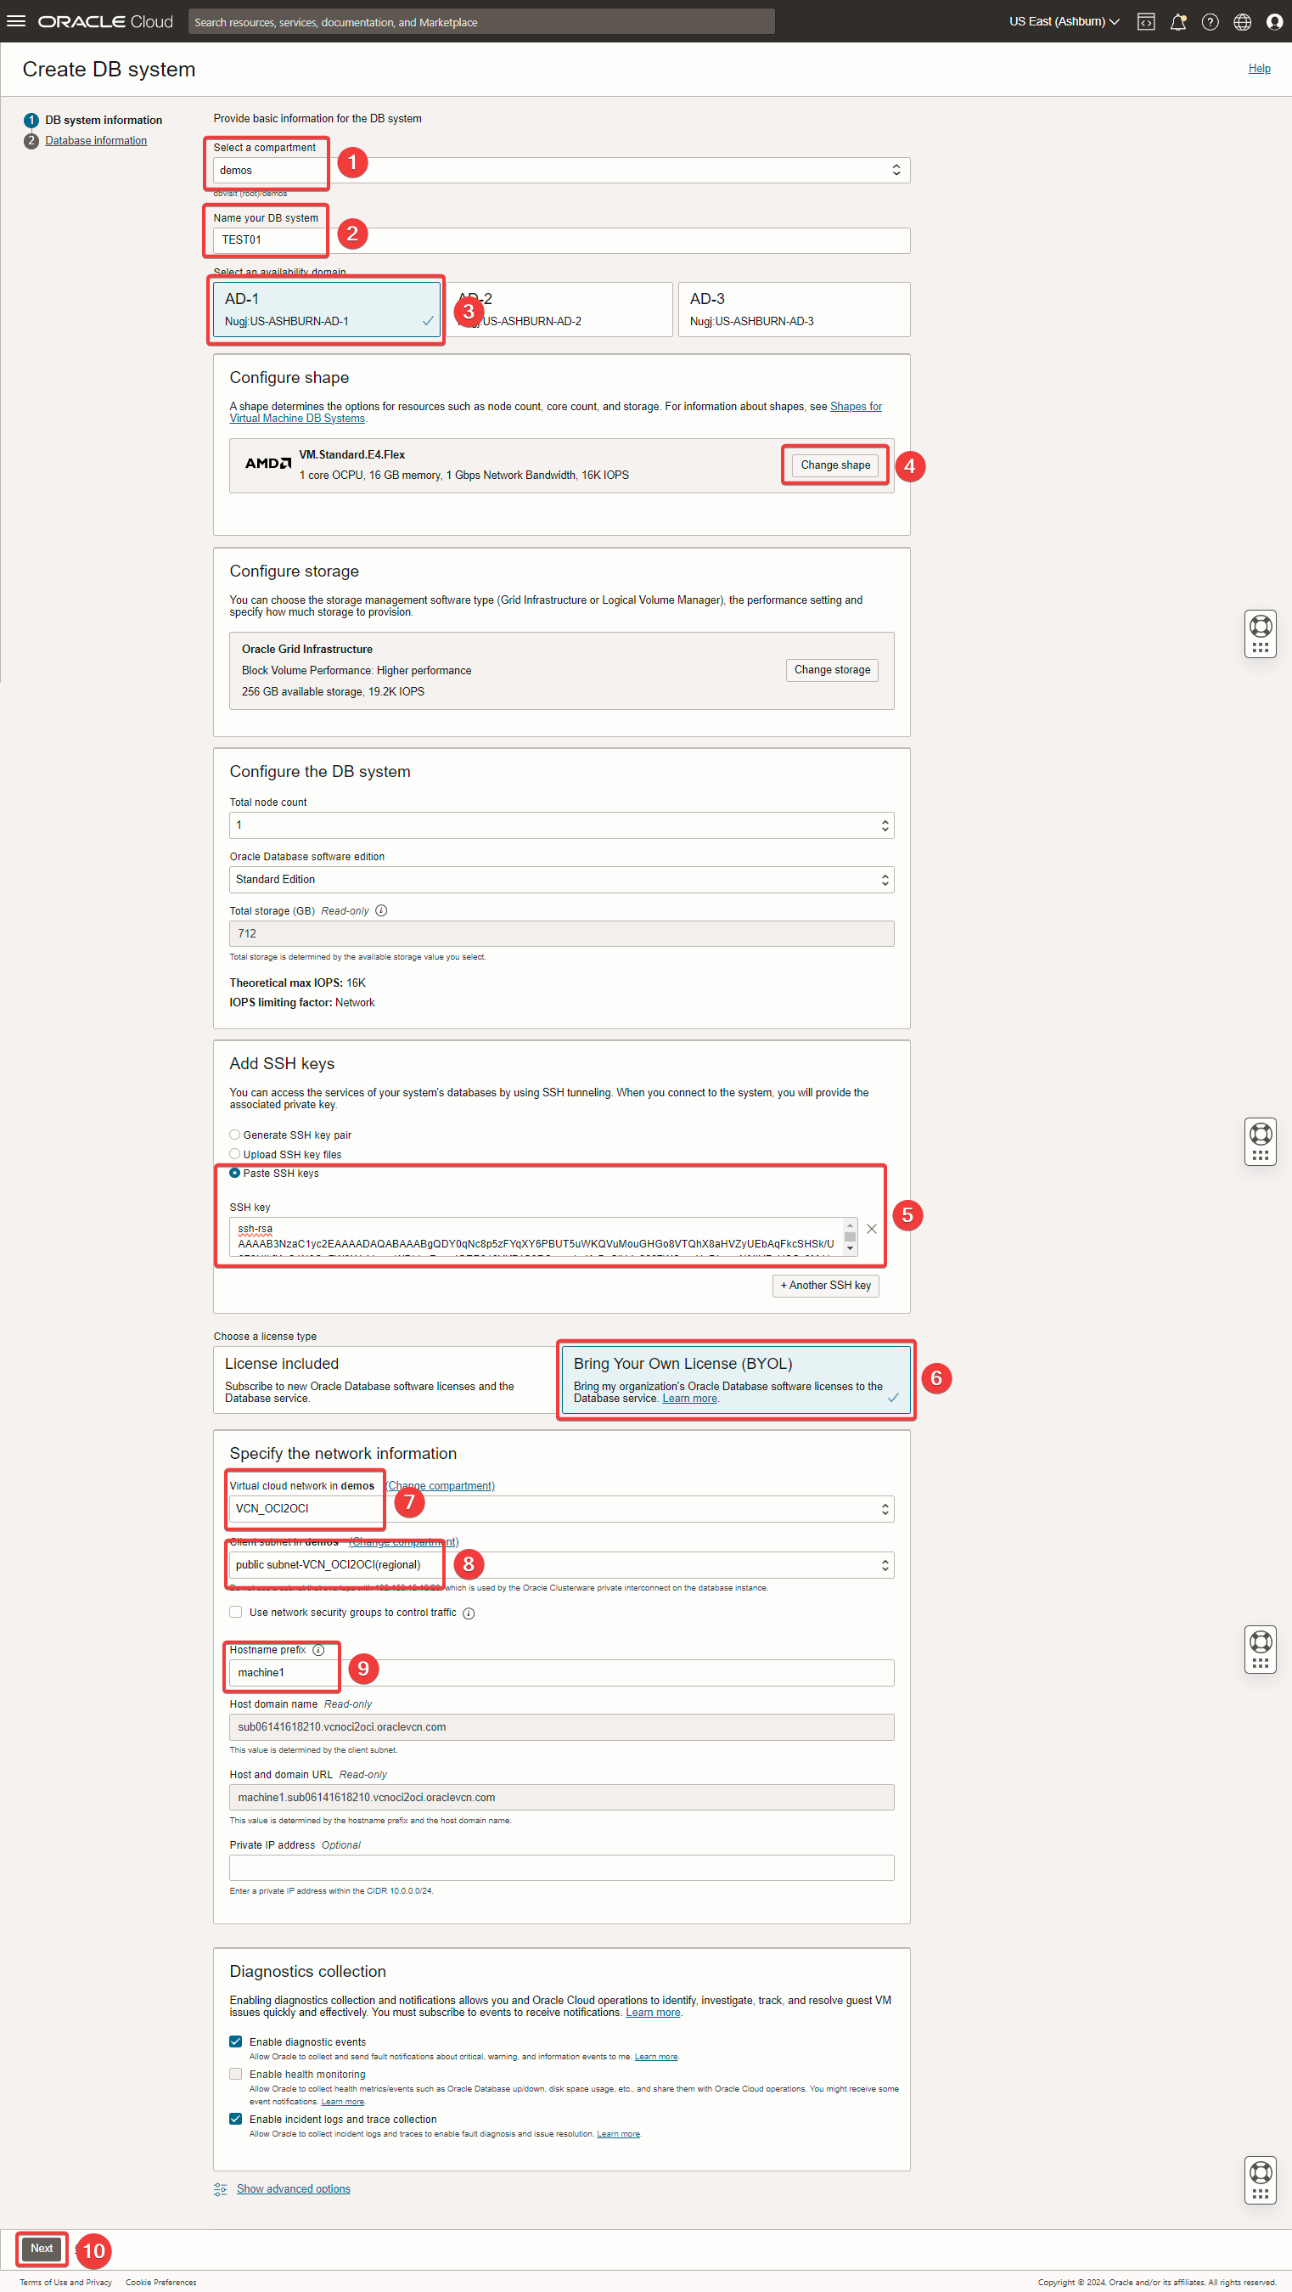This screenshot has width=1292, height=2292.
Task: Open the help question mark icon
Action: [x=1210, y=21]
